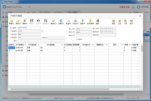Open filter dropdown on 子产品名称 column

coord(38,45)
